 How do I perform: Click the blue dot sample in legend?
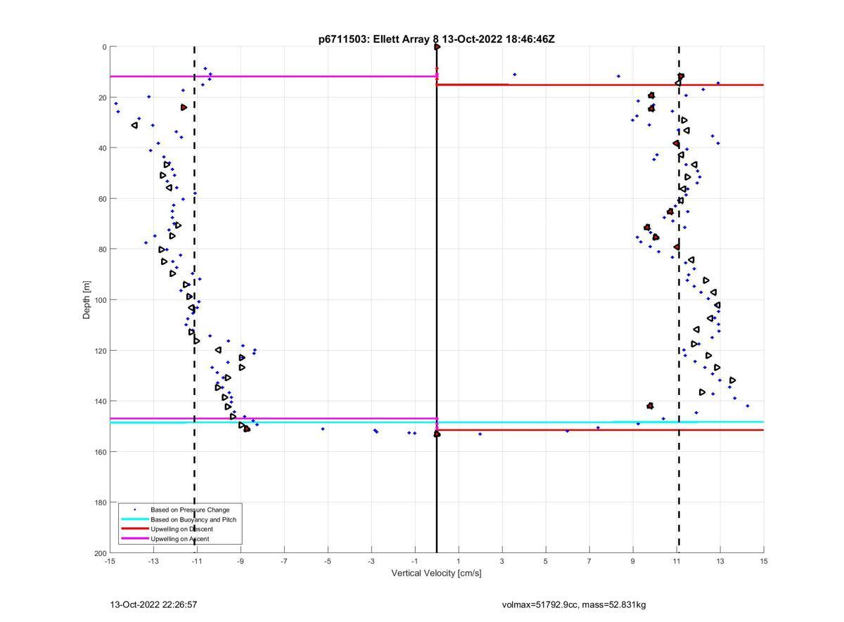point(134,510)
